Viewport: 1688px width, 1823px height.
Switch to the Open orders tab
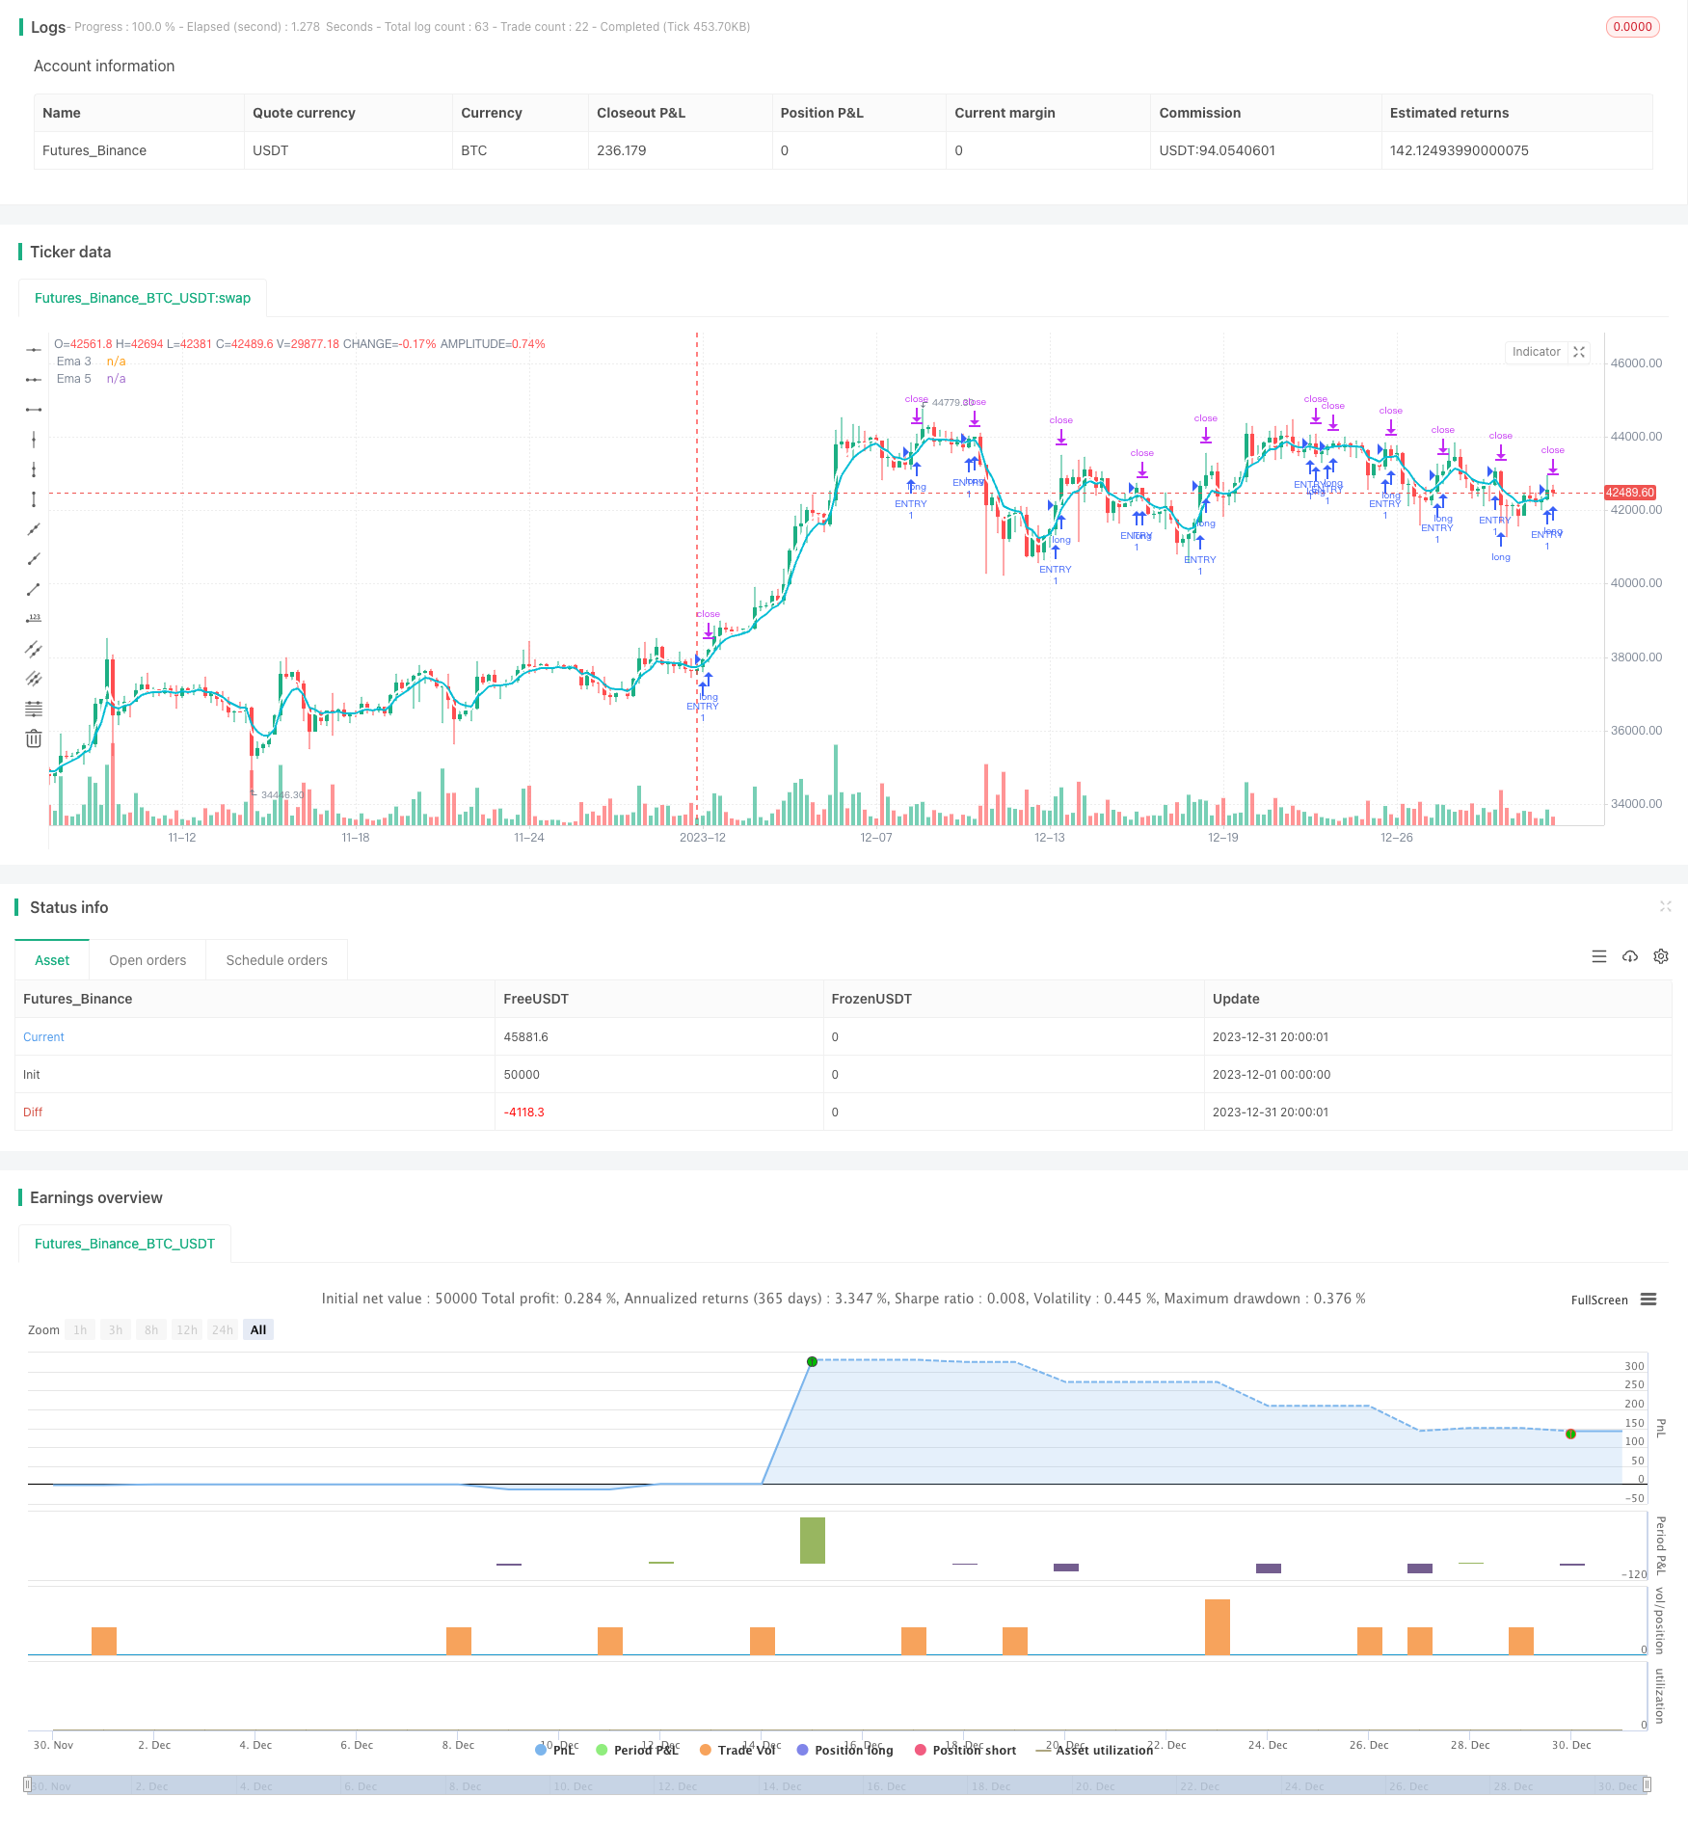point(147,960)
